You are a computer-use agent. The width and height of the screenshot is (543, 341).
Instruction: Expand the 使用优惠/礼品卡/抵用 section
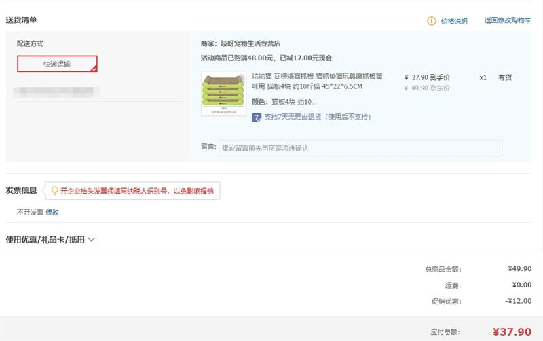coord(45,240)
